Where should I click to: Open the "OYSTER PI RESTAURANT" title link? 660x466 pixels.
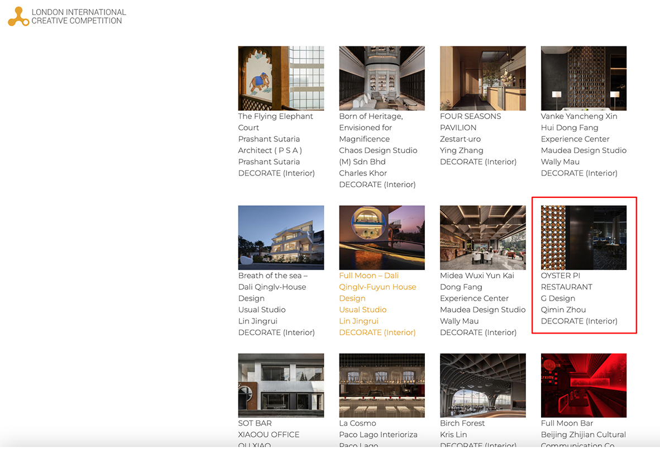pyautogui.click(x=567, y=281)
